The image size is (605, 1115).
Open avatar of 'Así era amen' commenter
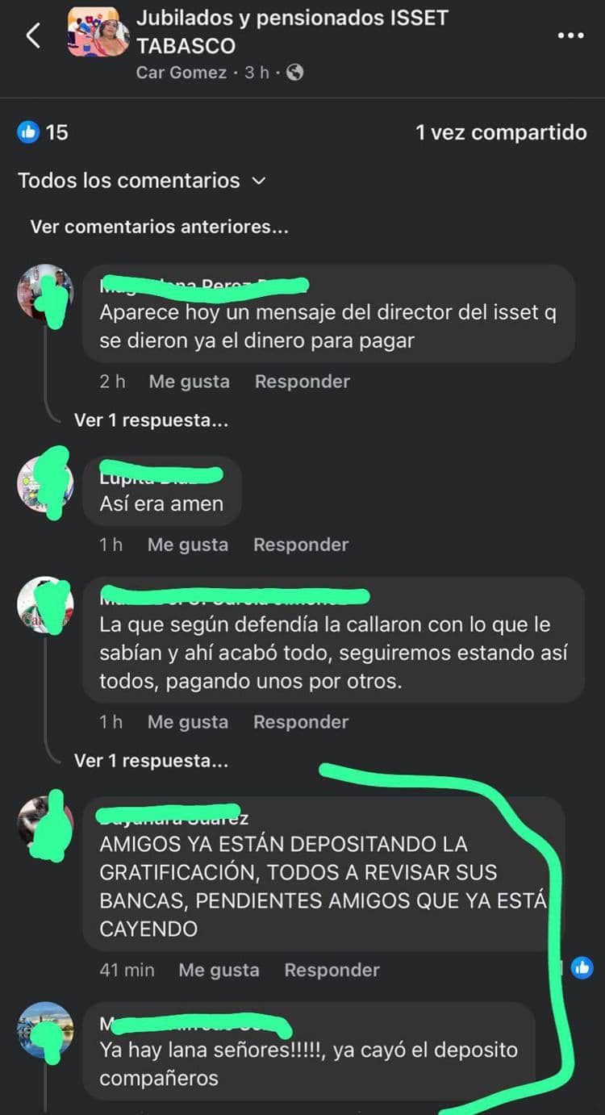tap(45, 484)
